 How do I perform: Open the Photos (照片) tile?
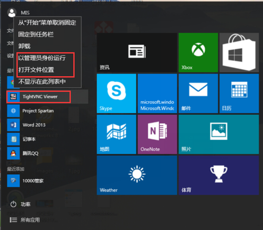[x=219, y=134]
